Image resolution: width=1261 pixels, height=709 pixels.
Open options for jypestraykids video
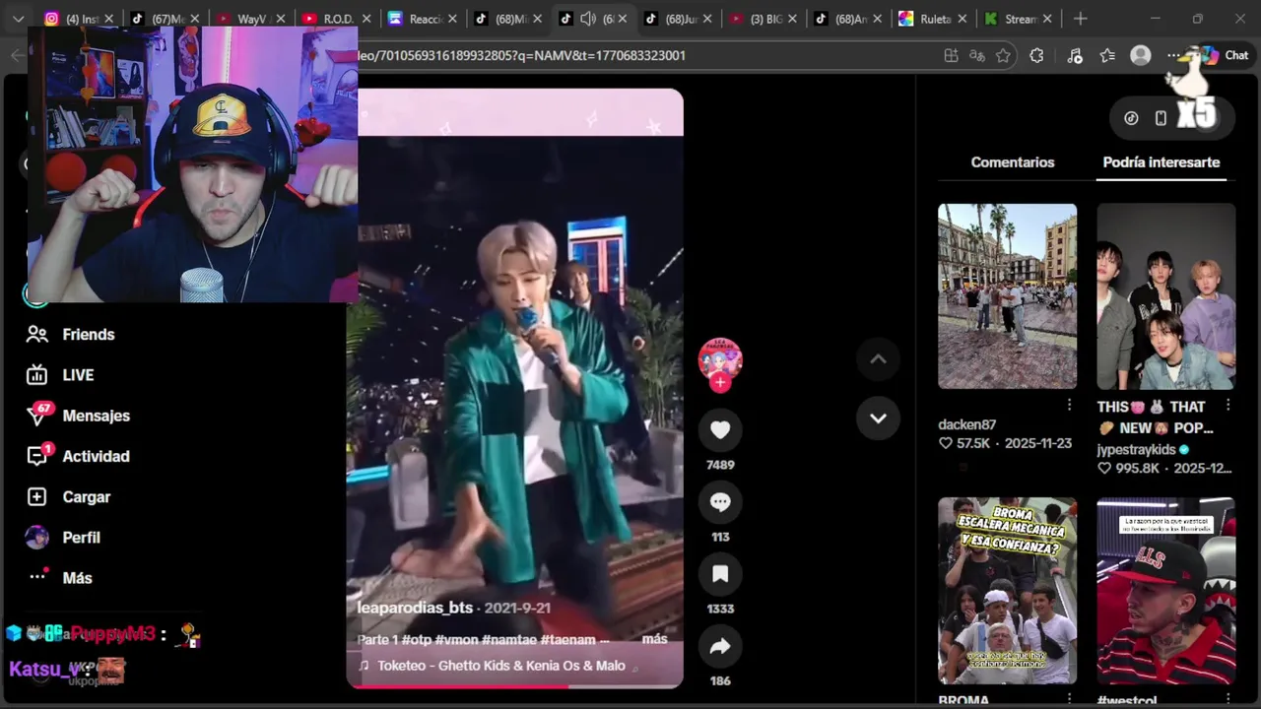(x=1228, y=405)
